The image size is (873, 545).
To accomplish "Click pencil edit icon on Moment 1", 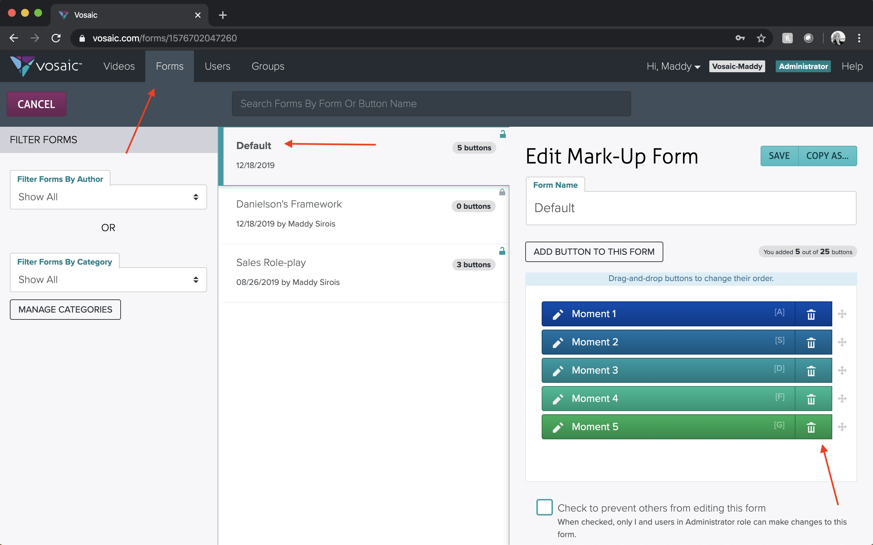I will [x=558, y=314].
